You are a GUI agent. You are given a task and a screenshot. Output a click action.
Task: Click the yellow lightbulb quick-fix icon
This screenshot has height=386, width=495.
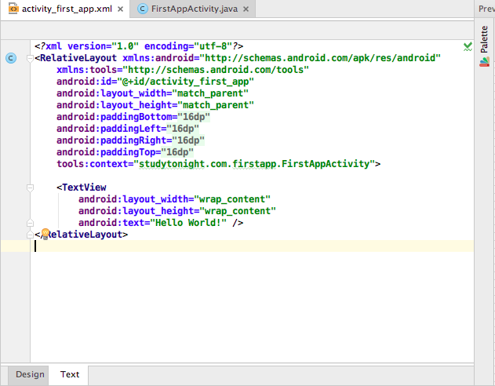click(45, 234)
